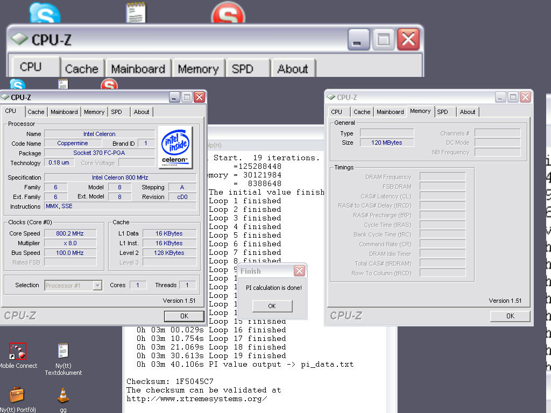
Task: Open Mainboard tab in right CPU-Z window
Action: click(x=390, y=112)
